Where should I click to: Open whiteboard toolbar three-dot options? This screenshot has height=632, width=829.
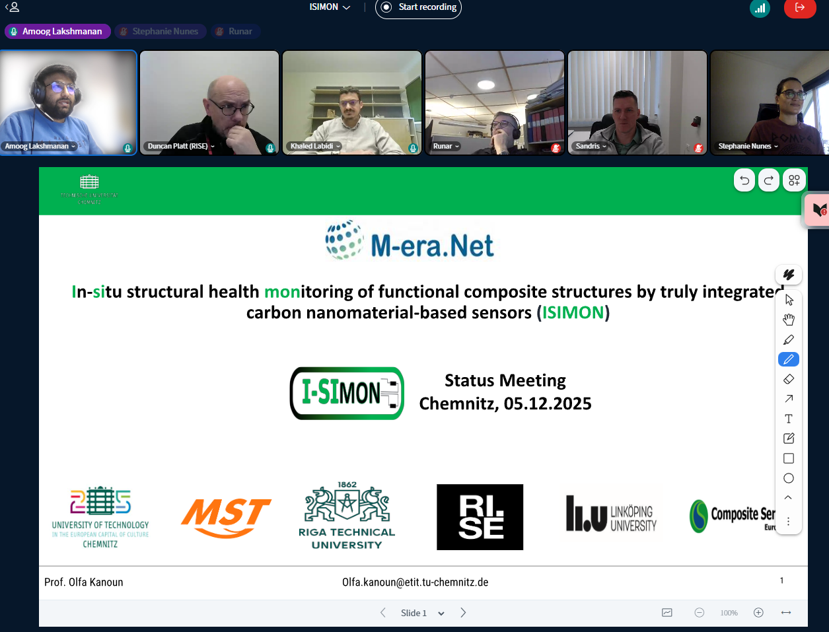[x=789, y=521]
